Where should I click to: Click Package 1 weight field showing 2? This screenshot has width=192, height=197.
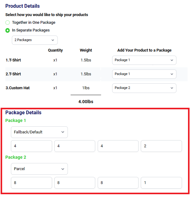pyautogui.click(x=161, y=146)
